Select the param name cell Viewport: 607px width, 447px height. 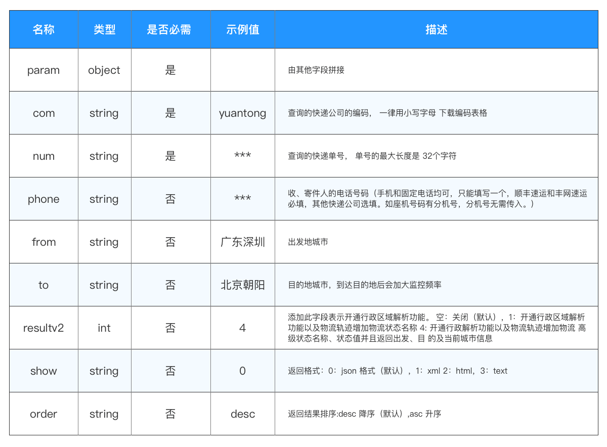tap(44, 70)
